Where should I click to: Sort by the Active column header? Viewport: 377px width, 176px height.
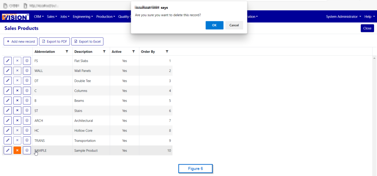(117, 51)
